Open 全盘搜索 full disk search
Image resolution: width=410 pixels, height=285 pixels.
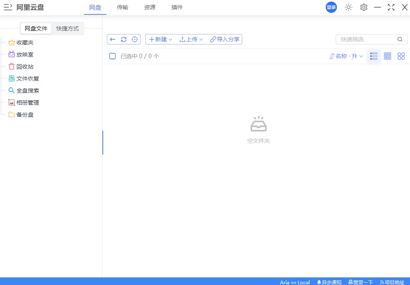(x=28, y=91)
